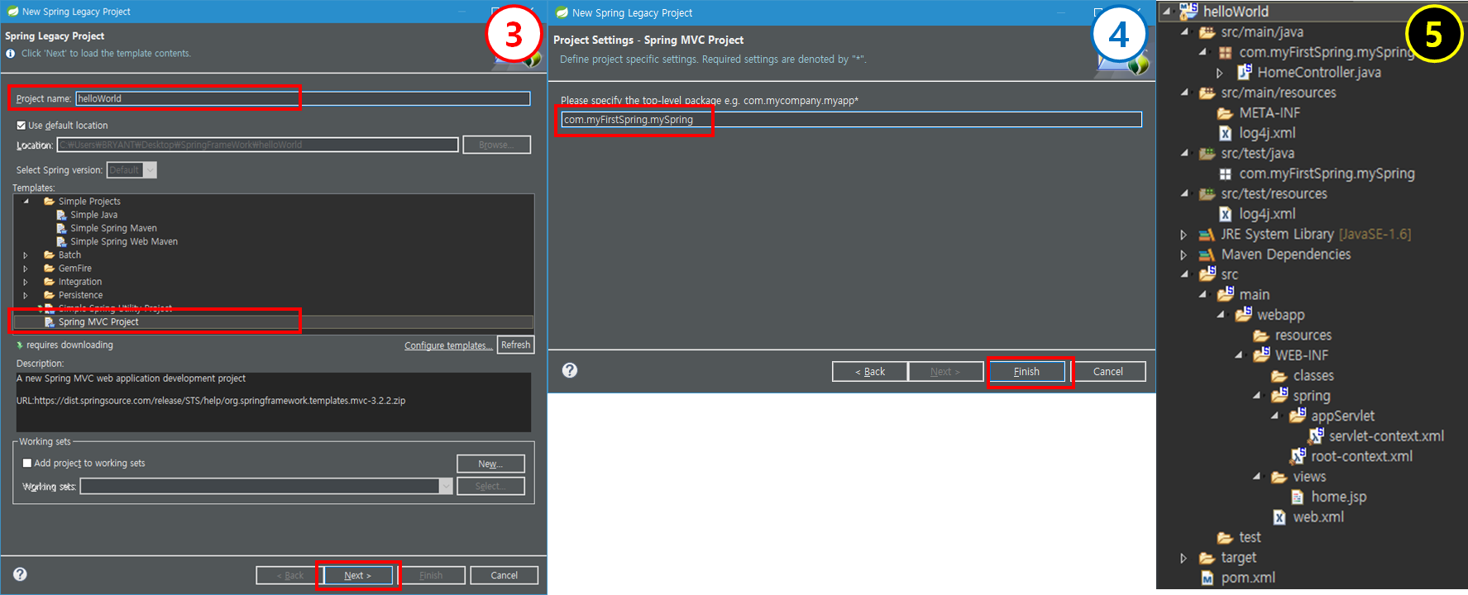Viewport: 1468px width, 595px height.
Task: Click the Finish button in Project Settings
Action: (x=1026, y=372)
